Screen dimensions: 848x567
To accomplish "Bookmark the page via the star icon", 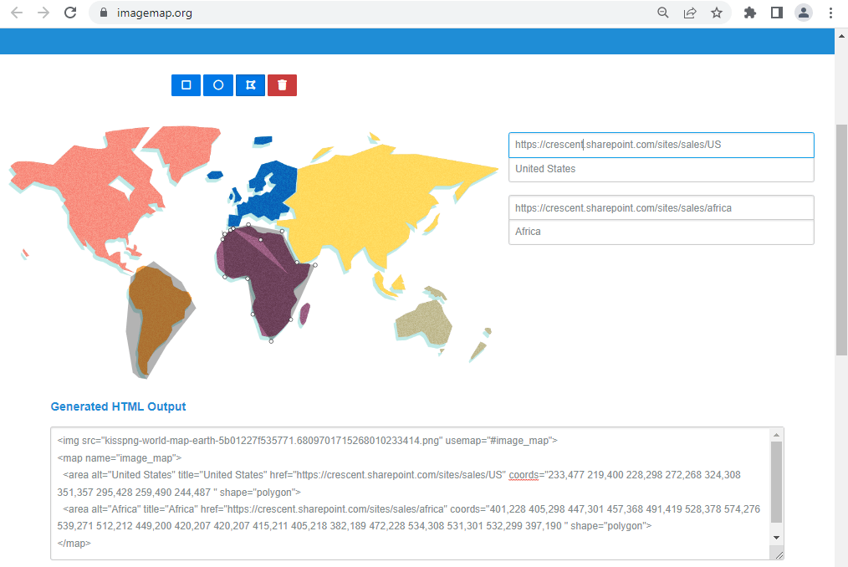I will tap(718, 13).
